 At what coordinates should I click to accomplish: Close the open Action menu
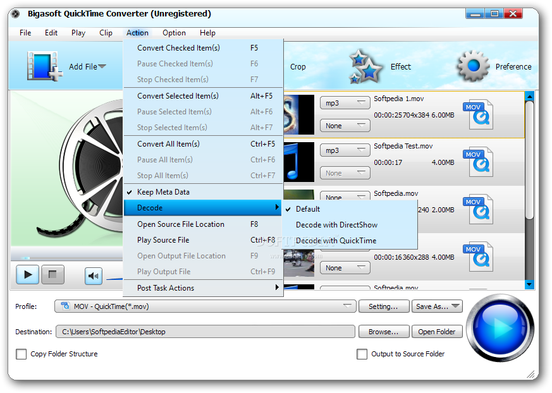137,33
